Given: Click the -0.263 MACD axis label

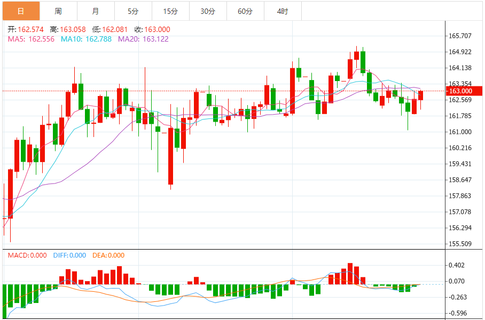Looking at the screenshot, I should coord(458,298).
